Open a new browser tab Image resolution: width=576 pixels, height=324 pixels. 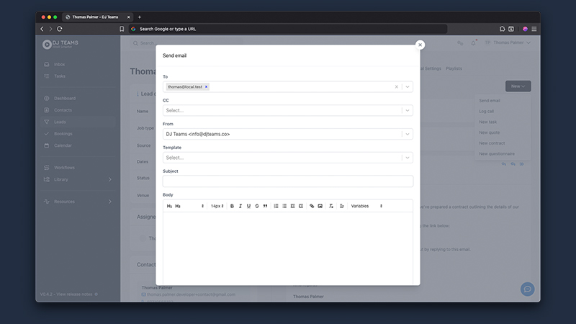click(x=140, y=17)
